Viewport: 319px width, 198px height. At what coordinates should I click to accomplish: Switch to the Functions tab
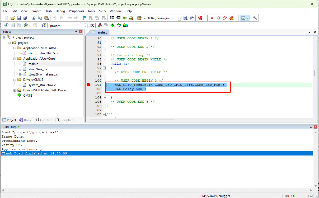(x=44, y=120)
